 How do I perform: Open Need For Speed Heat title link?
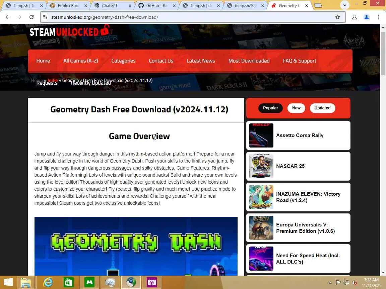pos(308,259)
